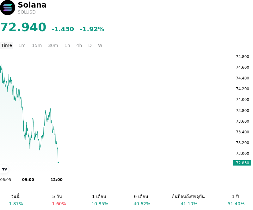Click the SOLUSD ticker symbol
The width and height of the screenshot is (253, 210).
[x=27, y=12]
